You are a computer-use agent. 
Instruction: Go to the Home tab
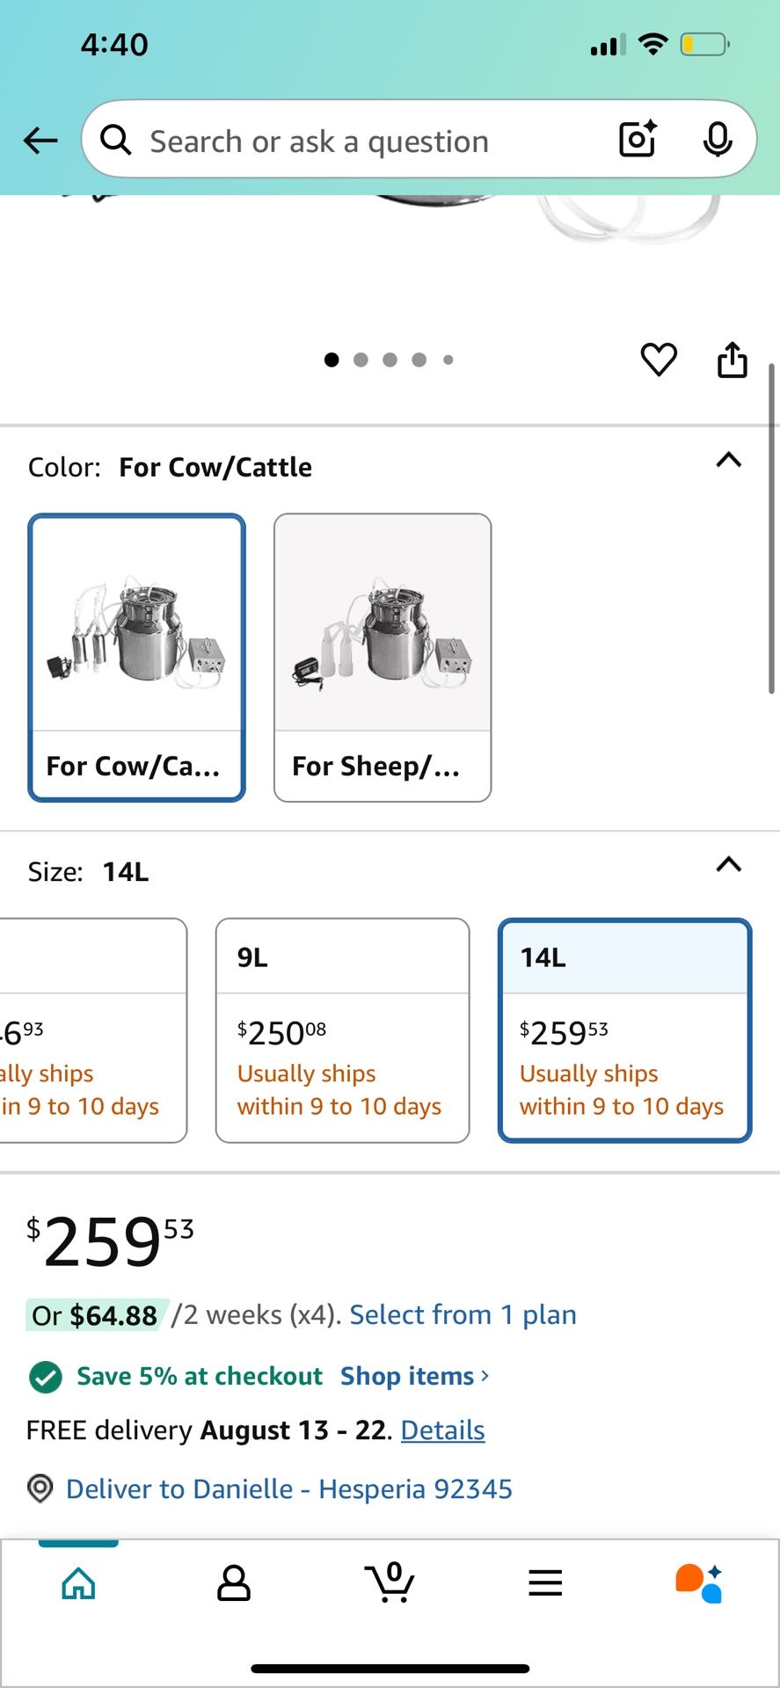[78, 1583]
